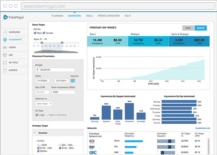Click the Ads play icon
This screenshot has width=217, height=155.
[5, 55]
